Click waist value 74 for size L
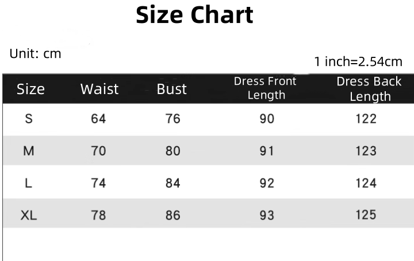 click(x=99, y=184)
